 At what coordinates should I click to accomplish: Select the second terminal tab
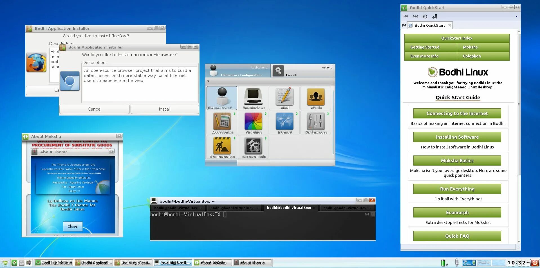(x=234, y=208)
